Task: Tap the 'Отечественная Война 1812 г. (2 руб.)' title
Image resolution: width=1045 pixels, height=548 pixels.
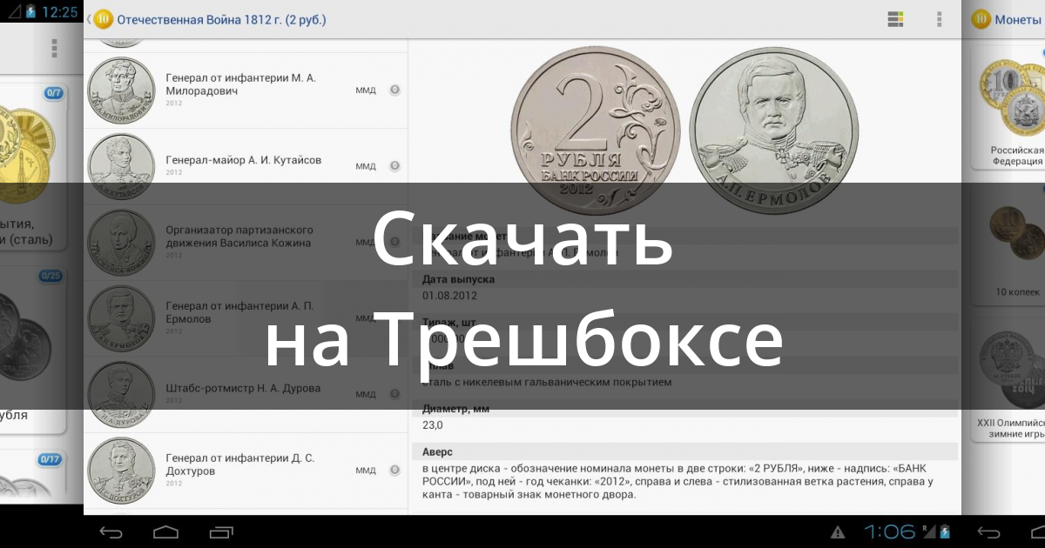Action: (221, 19)
